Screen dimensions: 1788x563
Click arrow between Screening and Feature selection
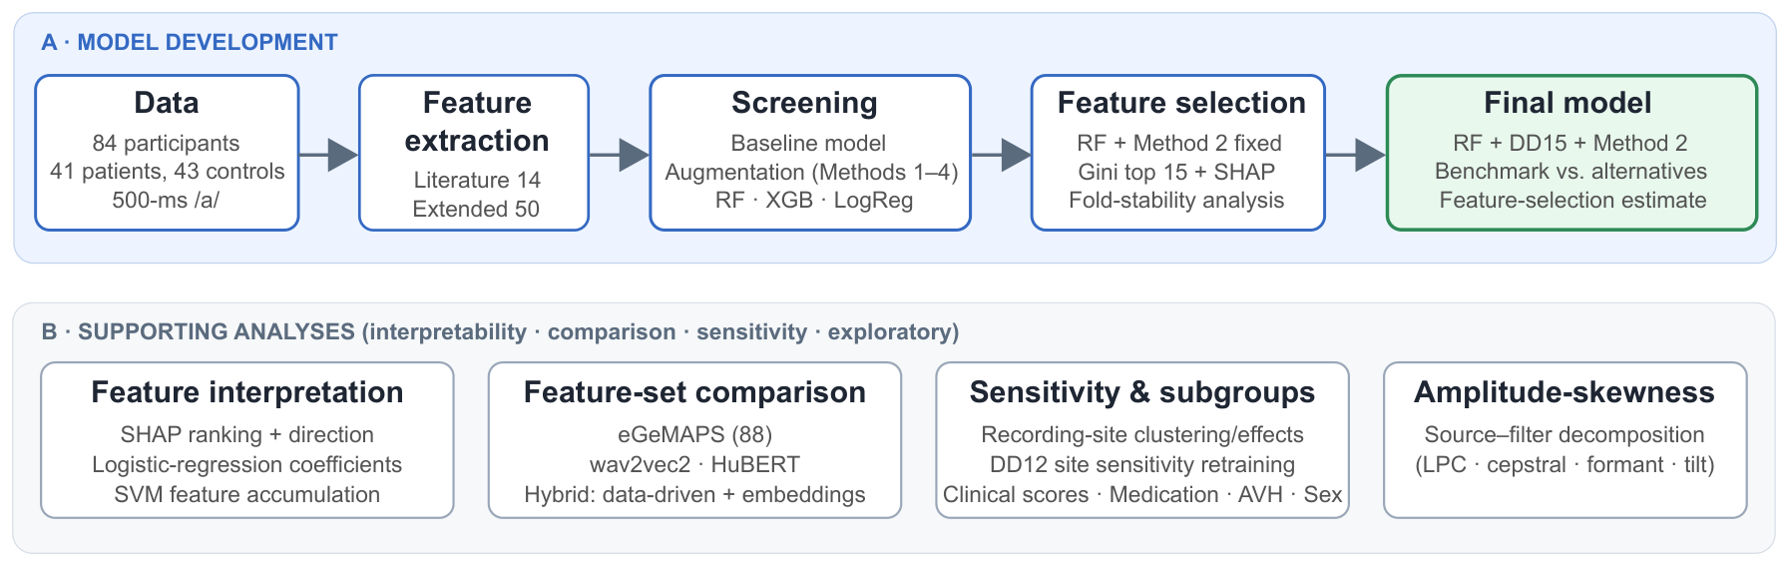coord(1001,155)
